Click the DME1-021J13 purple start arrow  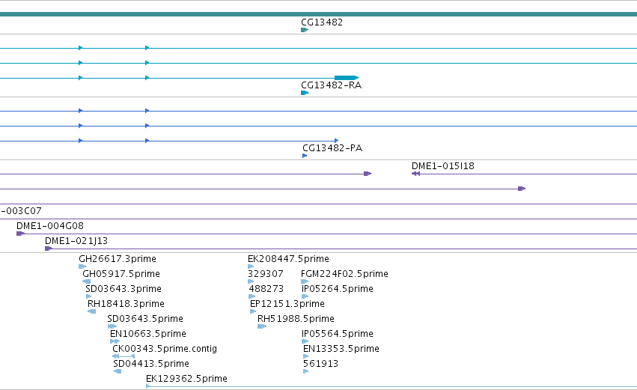tap(49, 249)
